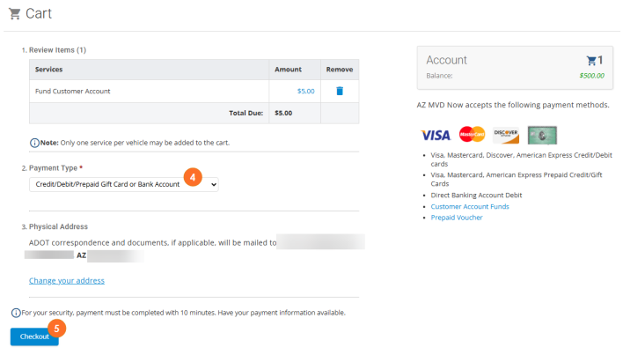Screen dimensions: 623x355
Task: Click the info icon beside the Note text
Action: point(34,143)
